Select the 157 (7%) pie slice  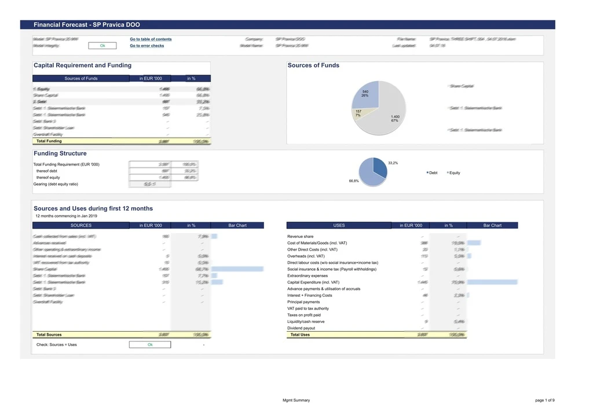point(359,113)
